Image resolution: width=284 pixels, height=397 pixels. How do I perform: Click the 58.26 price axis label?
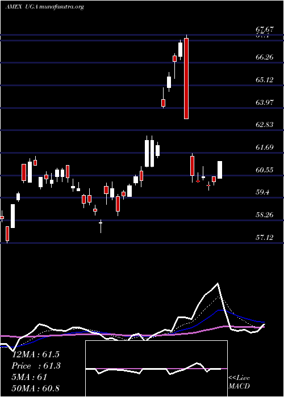coord(265,215)
